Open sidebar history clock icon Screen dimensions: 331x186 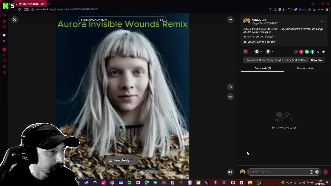pyautogui.click(x=4, y=61)
